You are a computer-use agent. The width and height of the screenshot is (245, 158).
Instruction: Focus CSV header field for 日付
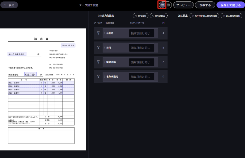click(x=142, y=48)
